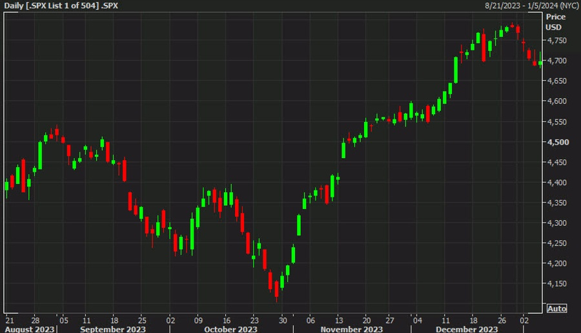
Task: Click the last green candle at right edge
Action: [540, 62]
